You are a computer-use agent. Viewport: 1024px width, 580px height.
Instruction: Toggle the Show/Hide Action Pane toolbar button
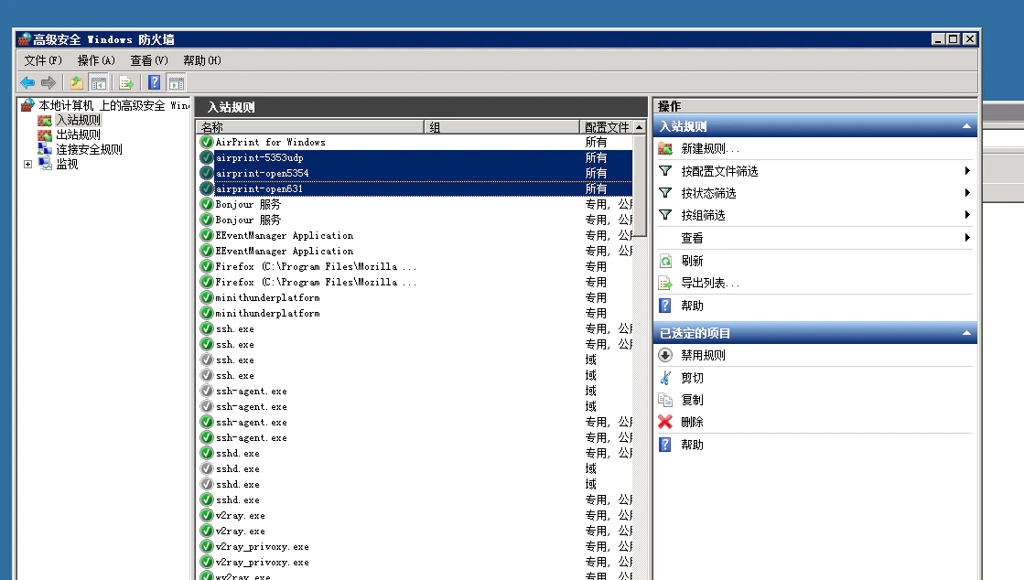click(x=176, y=83)
